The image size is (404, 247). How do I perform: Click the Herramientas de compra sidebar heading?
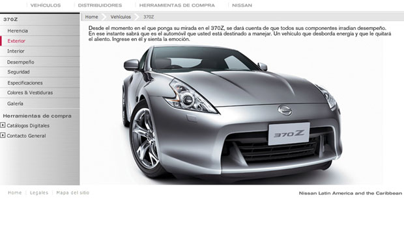[x=37, y=116]
